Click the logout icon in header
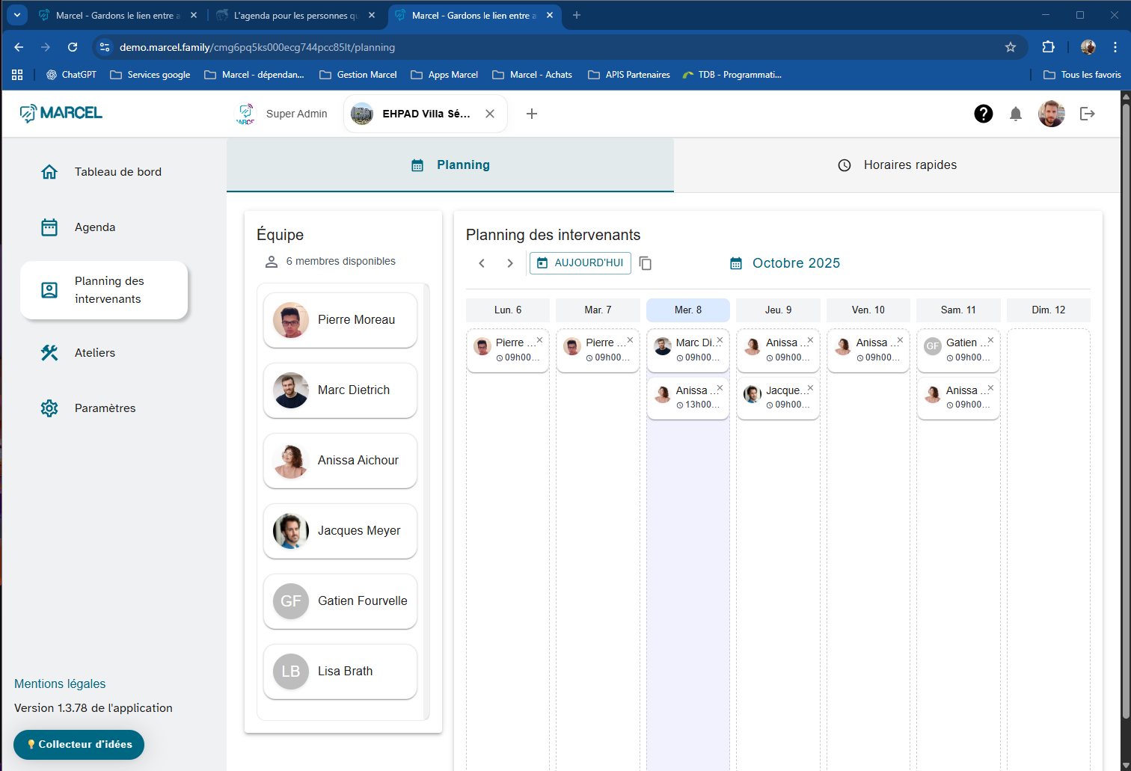The height and width of the screenshot is (771, 1131). tap(1087, 114)
